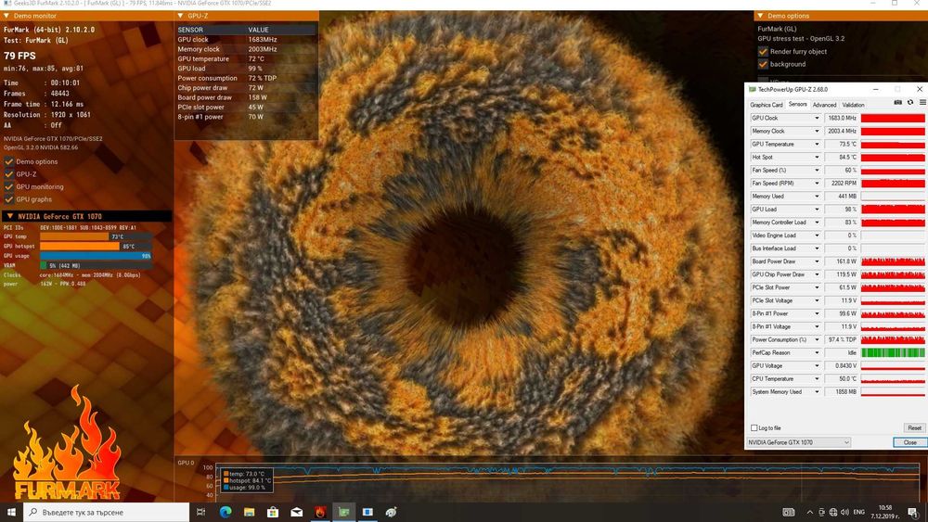The image size is (928, 522).
Task: Collapse the Demo monitor panel
Action: (x=6, y=16)
